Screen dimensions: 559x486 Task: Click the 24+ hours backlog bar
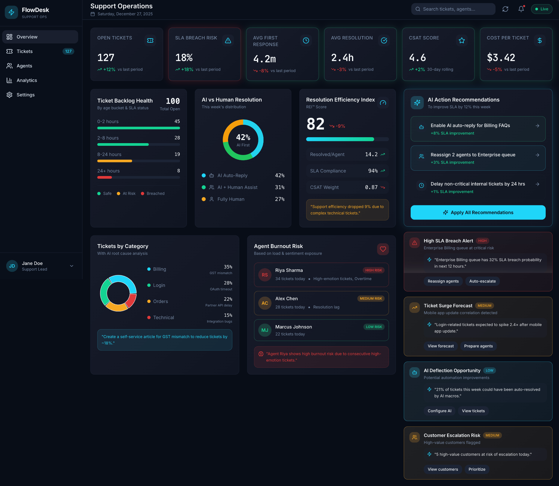(139, 178)
